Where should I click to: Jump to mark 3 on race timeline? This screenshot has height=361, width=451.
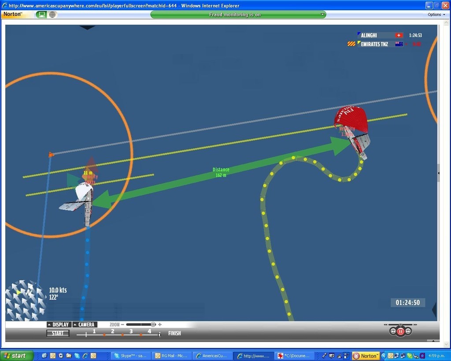[131, 331]
